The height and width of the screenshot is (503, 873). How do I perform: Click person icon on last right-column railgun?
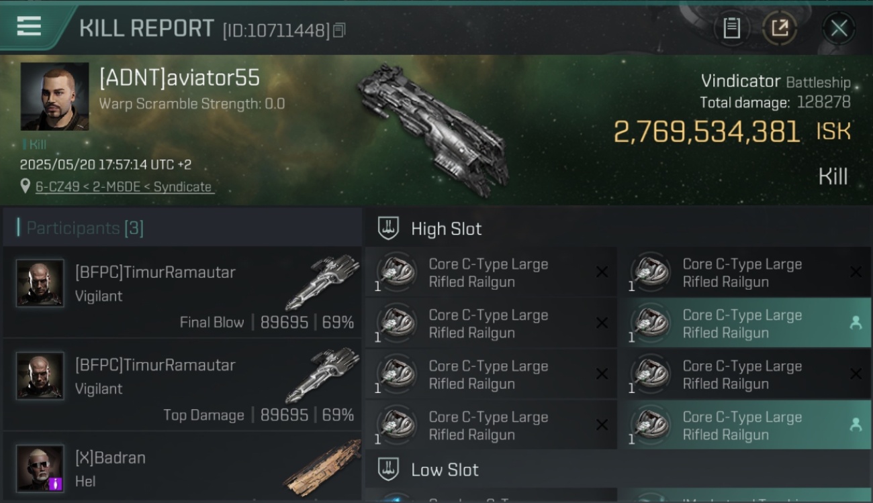(856, 425)
